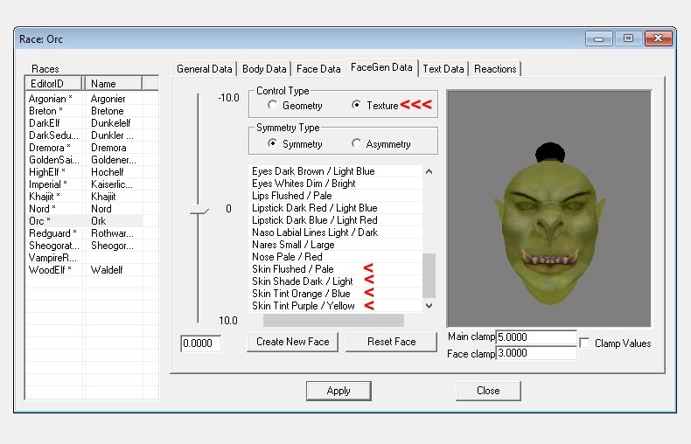The image size is (691, 444).
Task: Choose the Symmetry radio option
Action: point(272,143)
